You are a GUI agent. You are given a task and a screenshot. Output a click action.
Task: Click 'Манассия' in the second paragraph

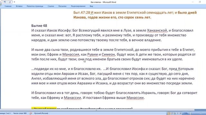(x=71, y=54)
